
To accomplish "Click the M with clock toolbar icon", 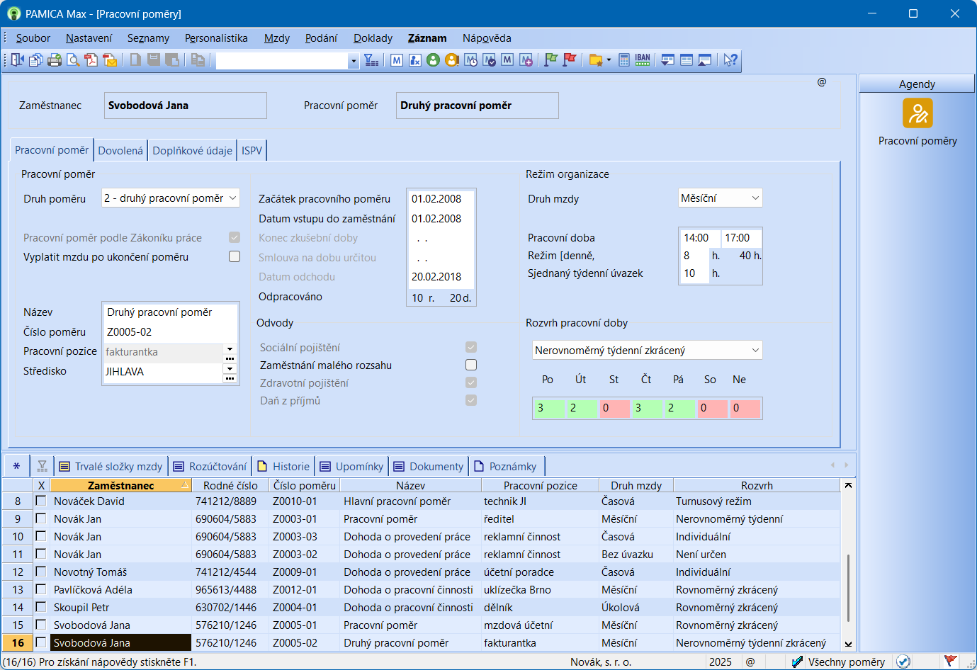I will tap(470, 60).
